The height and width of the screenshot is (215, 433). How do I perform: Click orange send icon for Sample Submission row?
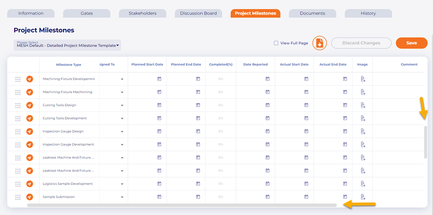(30, 197)
